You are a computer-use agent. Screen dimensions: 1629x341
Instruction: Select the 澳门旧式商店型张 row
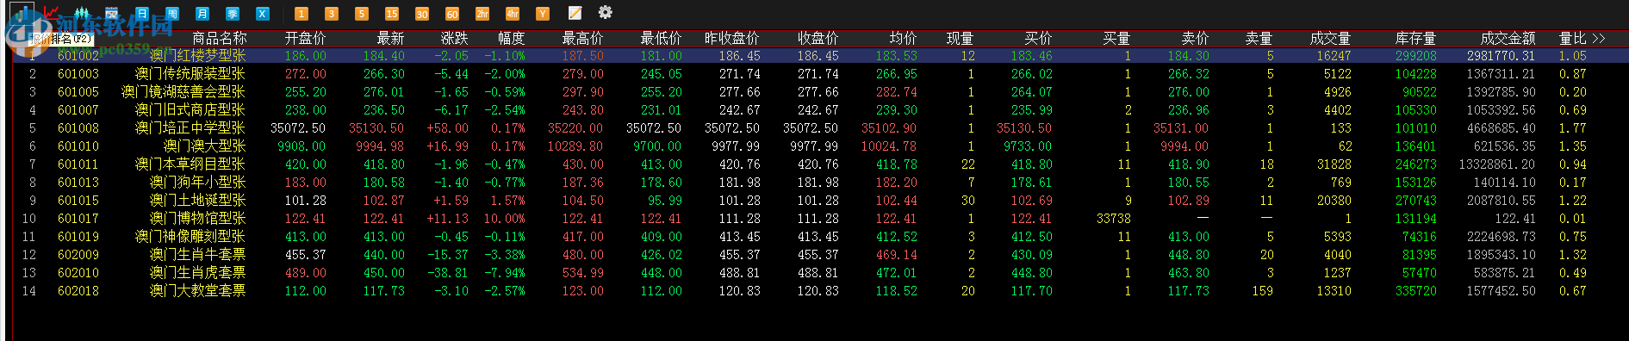pyautogui.click(x=821, y=110)
